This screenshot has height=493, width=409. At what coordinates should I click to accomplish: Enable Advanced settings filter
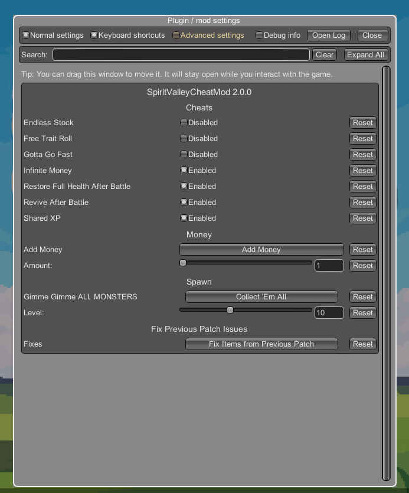coord(176,35)
